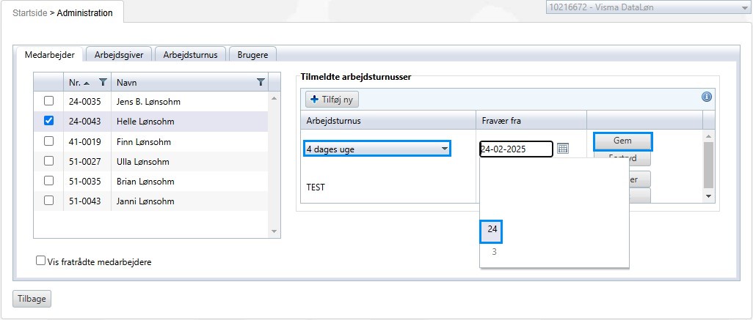Uncheck the checkbox for Helle Lønsohm

pyautogui.click(x=49, y=121)
